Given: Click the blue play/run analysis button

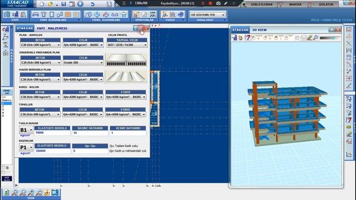Looking at the screenshot, I should tap(80, 4).
